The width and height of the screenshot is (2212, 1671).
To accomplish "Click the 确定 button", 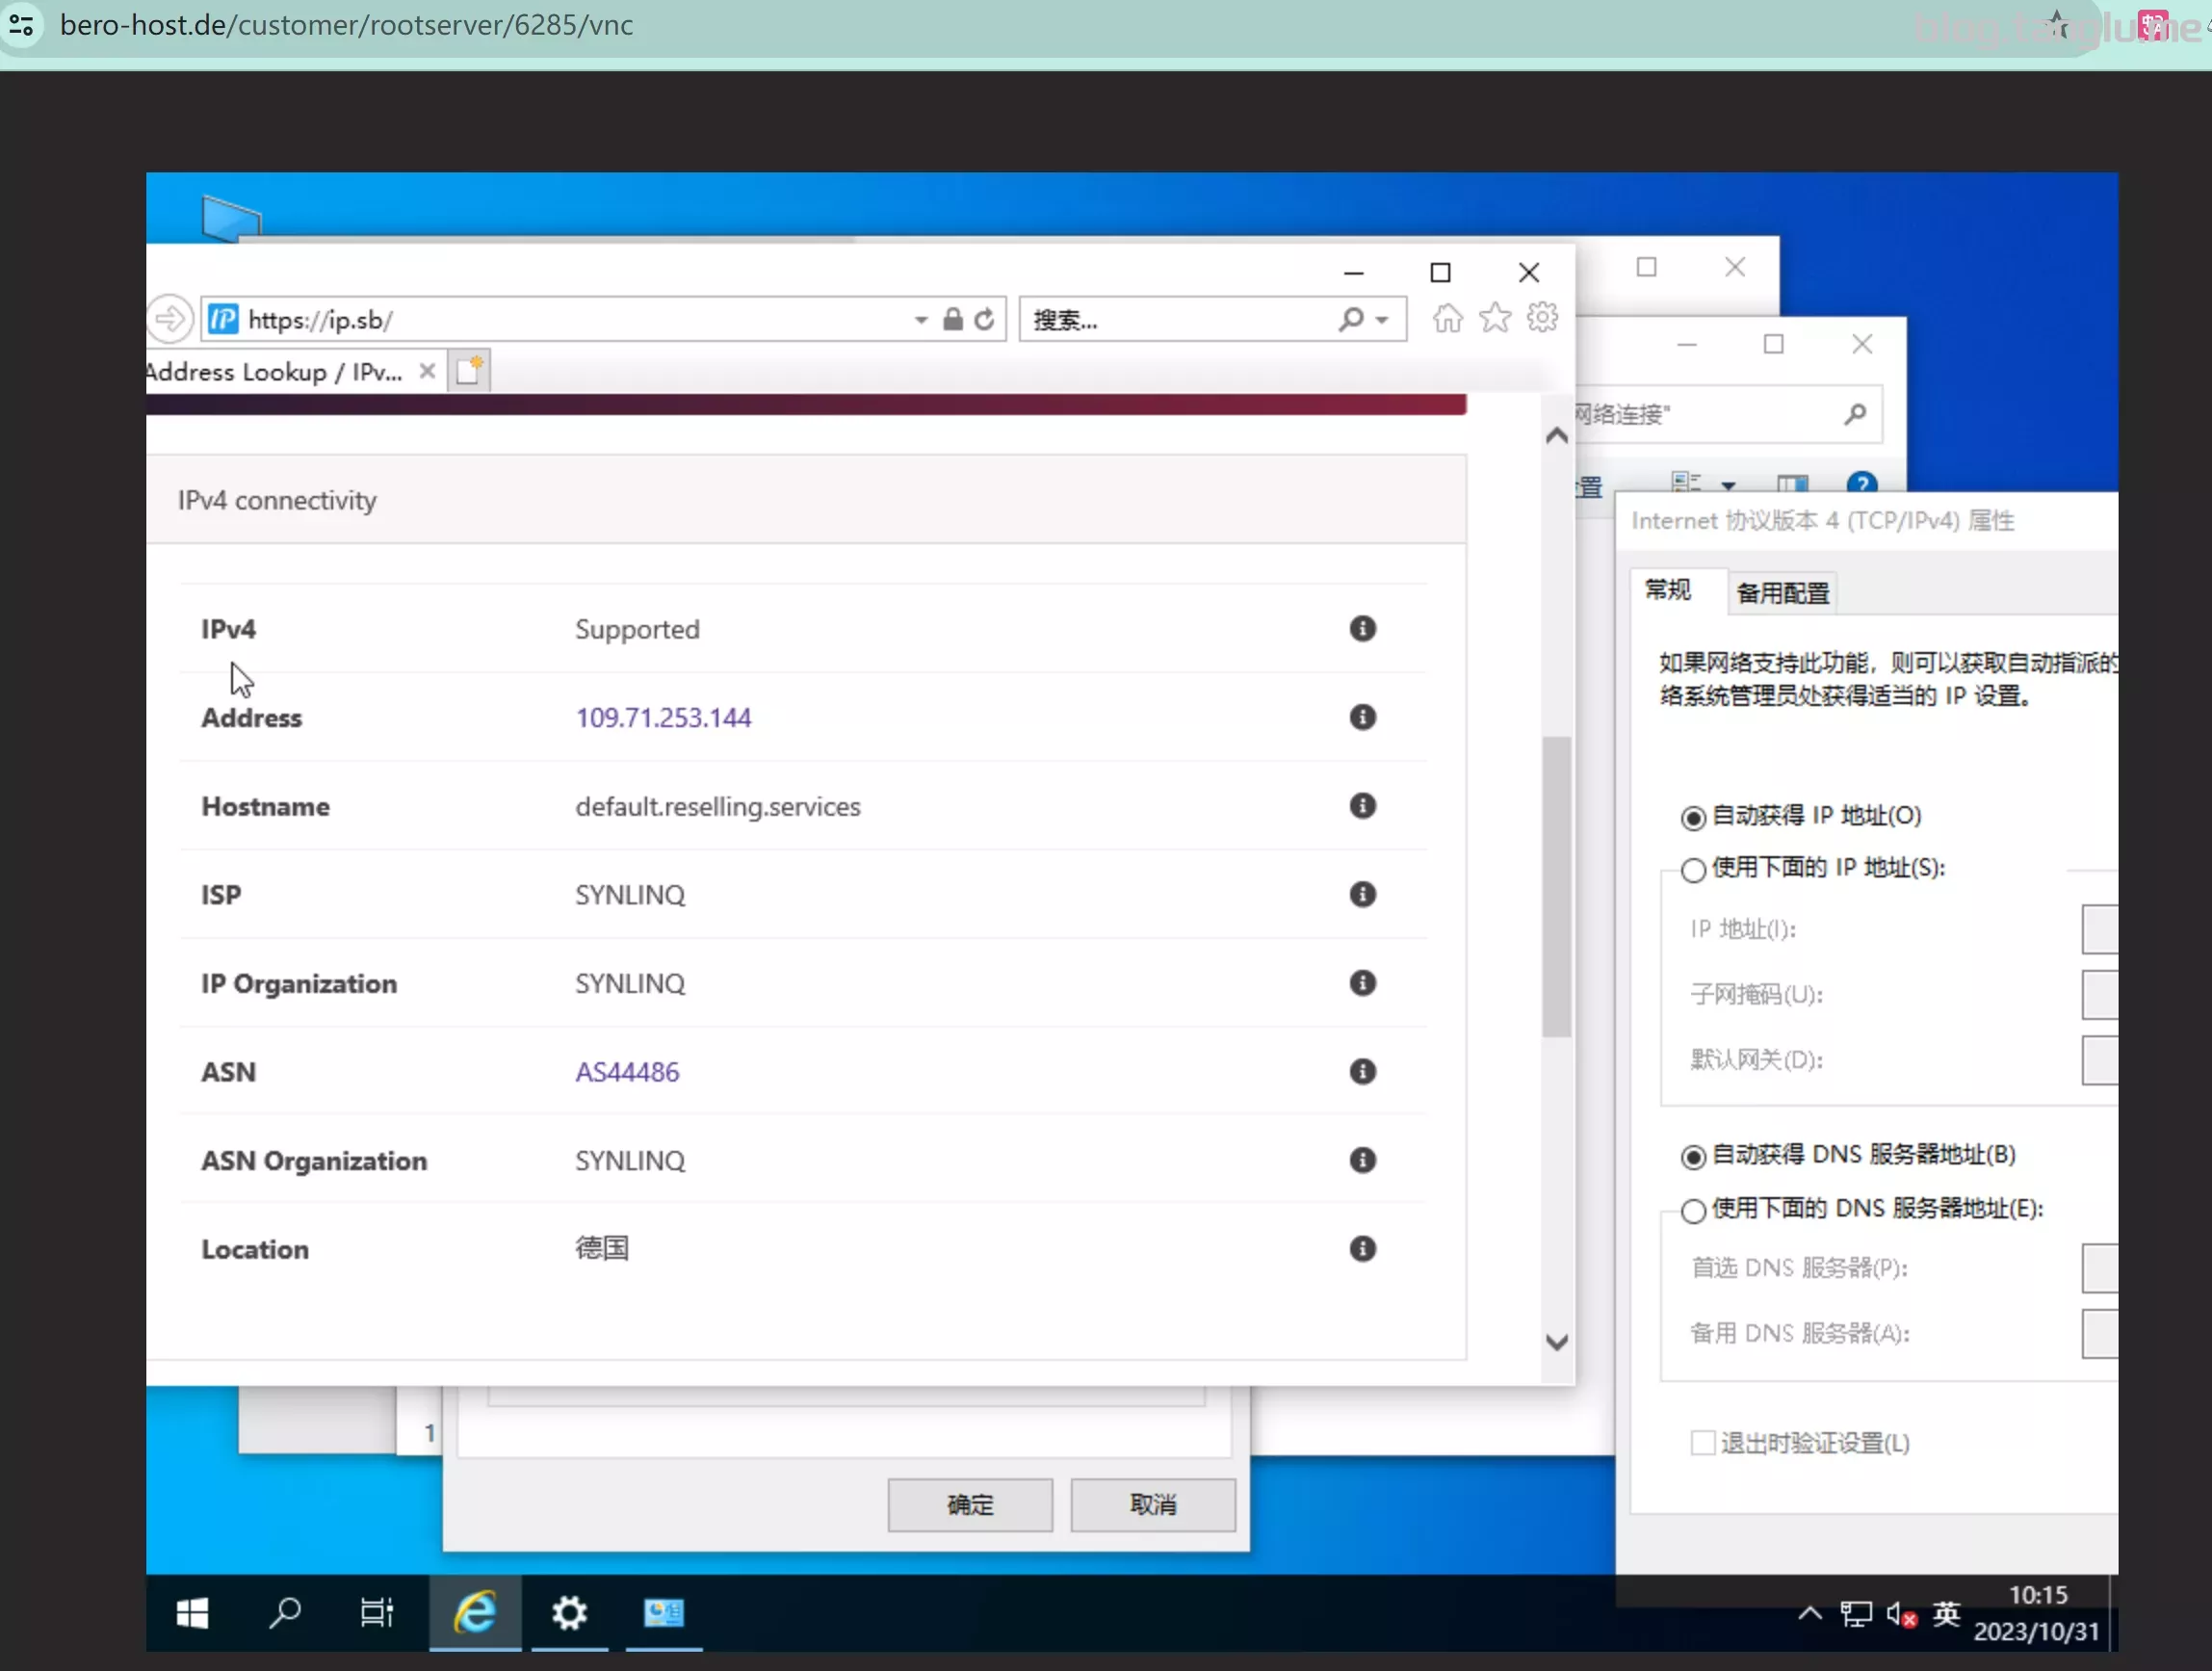I will point(970,1505).
